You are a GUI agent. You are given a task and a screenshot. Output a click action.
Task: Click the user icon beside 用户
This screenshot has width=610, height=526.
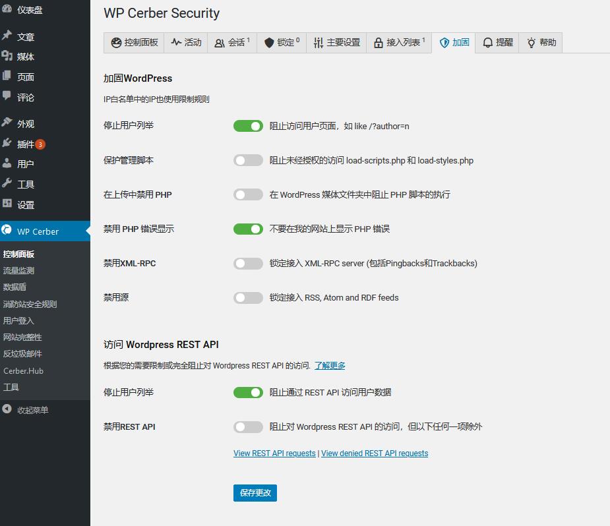point(7,163)
